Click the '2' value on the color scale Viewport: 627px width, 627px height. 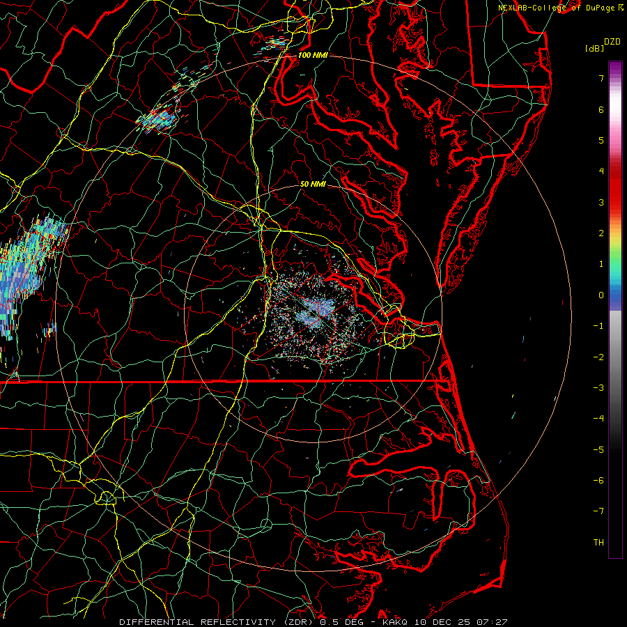tap(601, 233)
